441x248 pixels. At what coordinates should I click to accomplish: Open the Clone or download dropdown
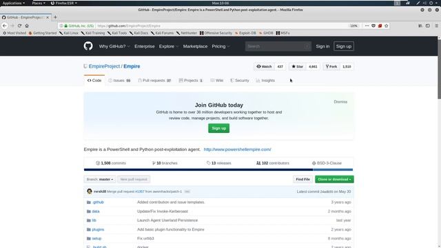tap(334, 179)
